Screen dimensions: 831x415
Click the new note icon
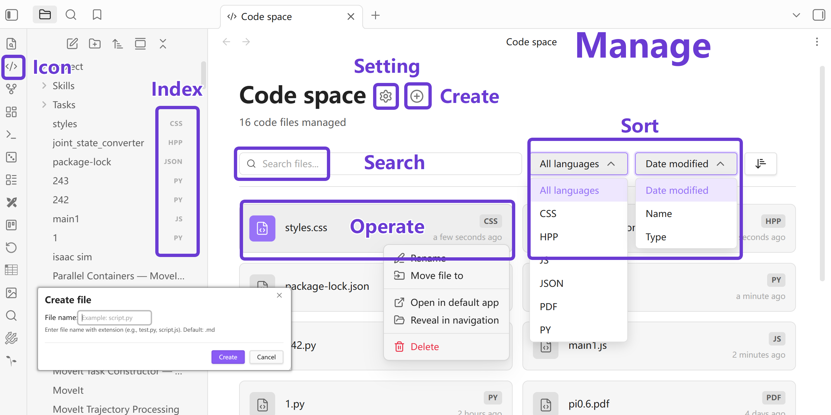(72, 44)
